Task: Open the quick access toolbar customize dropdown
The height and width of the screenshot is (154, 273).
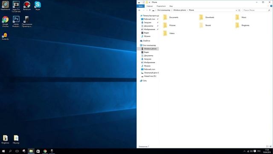Action: tap(149, 2)
